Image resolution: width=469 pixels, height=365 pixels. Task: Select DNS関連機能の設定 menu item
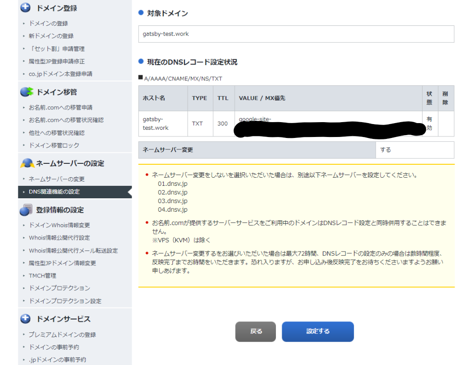[75, 192]
